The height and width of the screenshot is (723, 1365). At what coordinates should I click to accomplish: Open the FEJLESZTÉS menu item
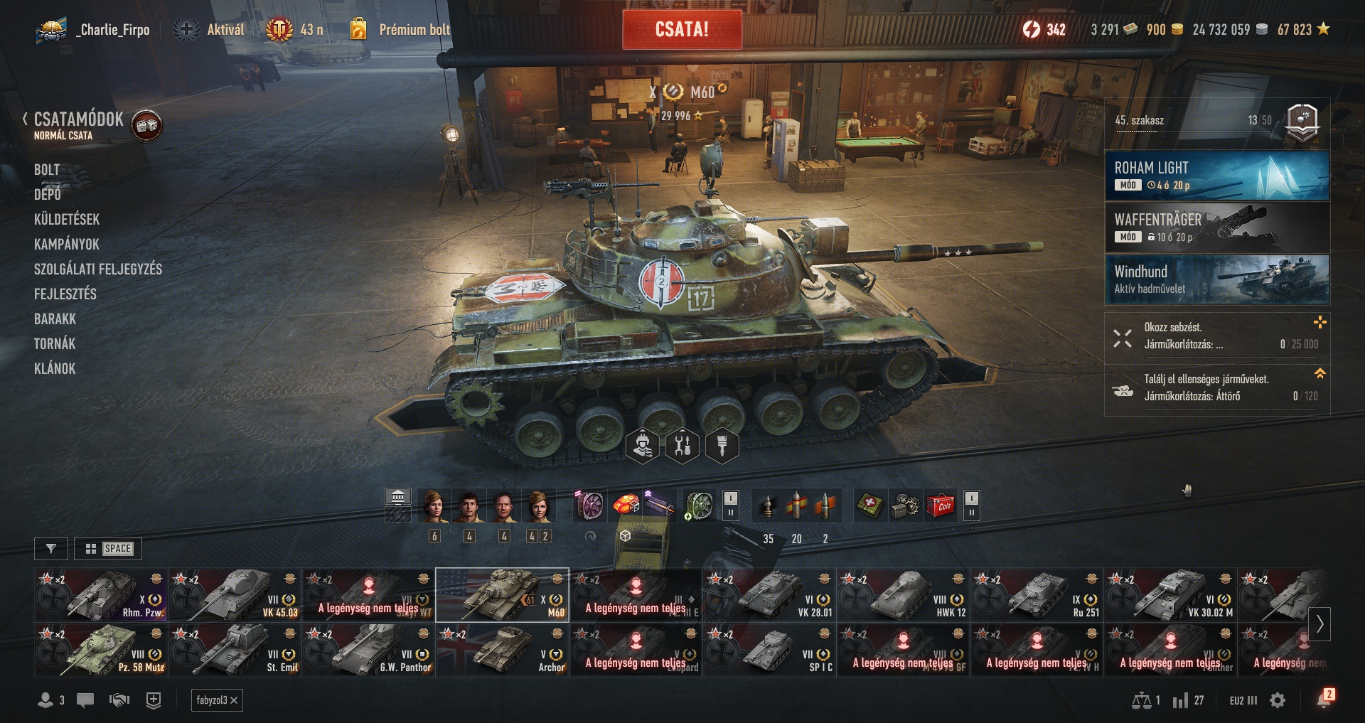(x=65, y=294)
